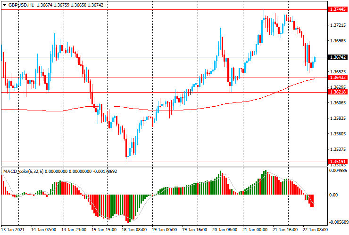This screenshot has width=349, height=235.
Task: Click the 1.36525 price scale value
Action: 338,72
